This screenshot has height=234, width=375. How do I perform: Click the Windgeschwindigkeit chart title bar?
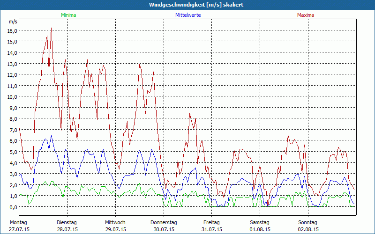pos(187,5)
